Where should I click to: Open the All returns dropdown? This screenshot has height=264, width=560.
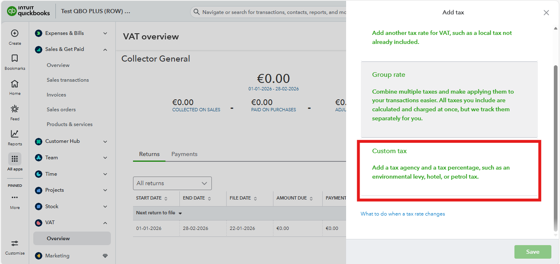[172, 183]
